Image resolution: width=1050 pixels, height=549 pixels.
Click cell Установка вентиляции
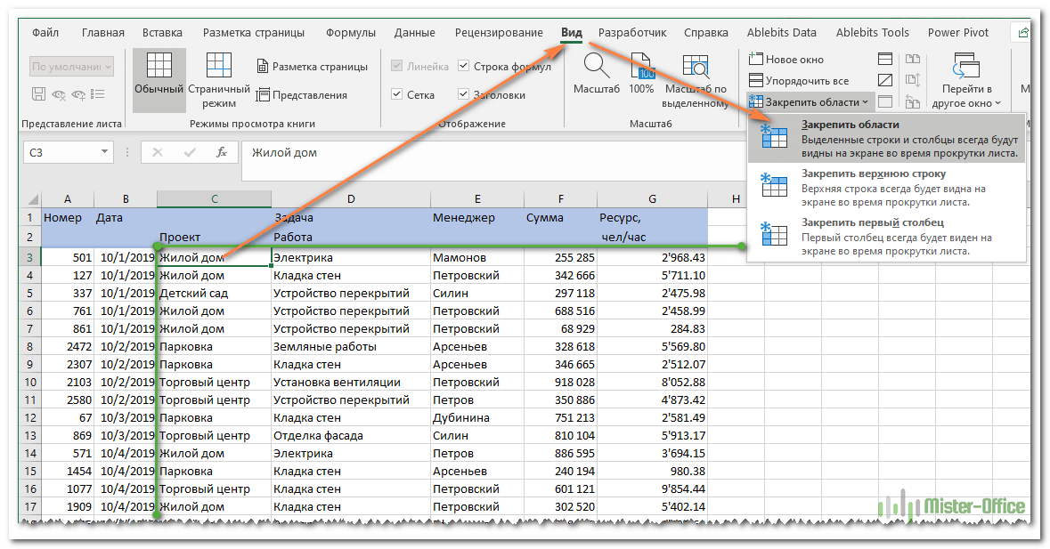click(x=351, y=382)
